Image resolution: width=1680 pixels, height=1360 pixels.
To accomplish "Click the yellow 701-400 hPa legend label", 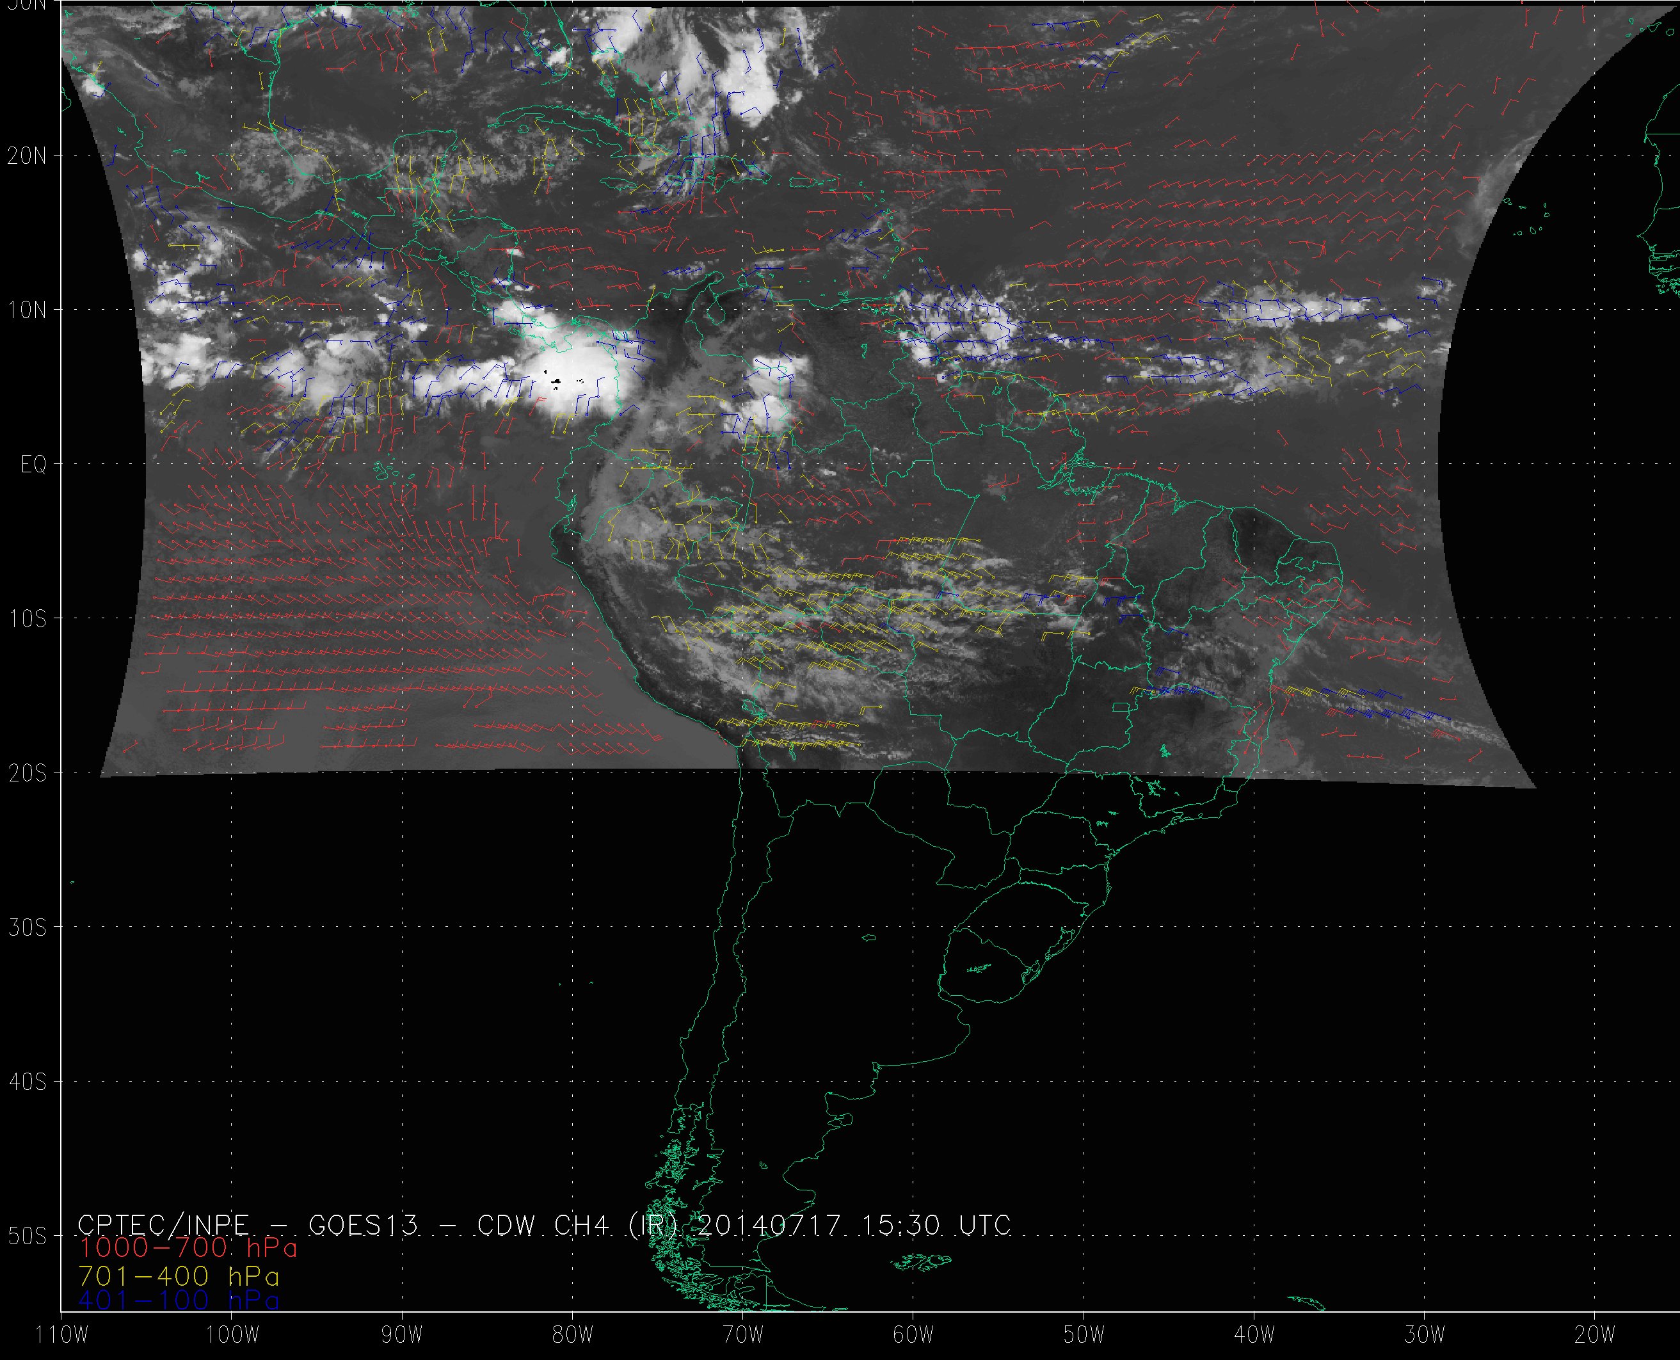I will (179, 1276).
